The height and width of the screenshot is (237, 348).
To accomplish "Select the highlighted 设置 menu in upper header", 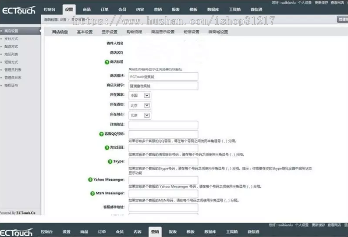I will click(69, 10).
